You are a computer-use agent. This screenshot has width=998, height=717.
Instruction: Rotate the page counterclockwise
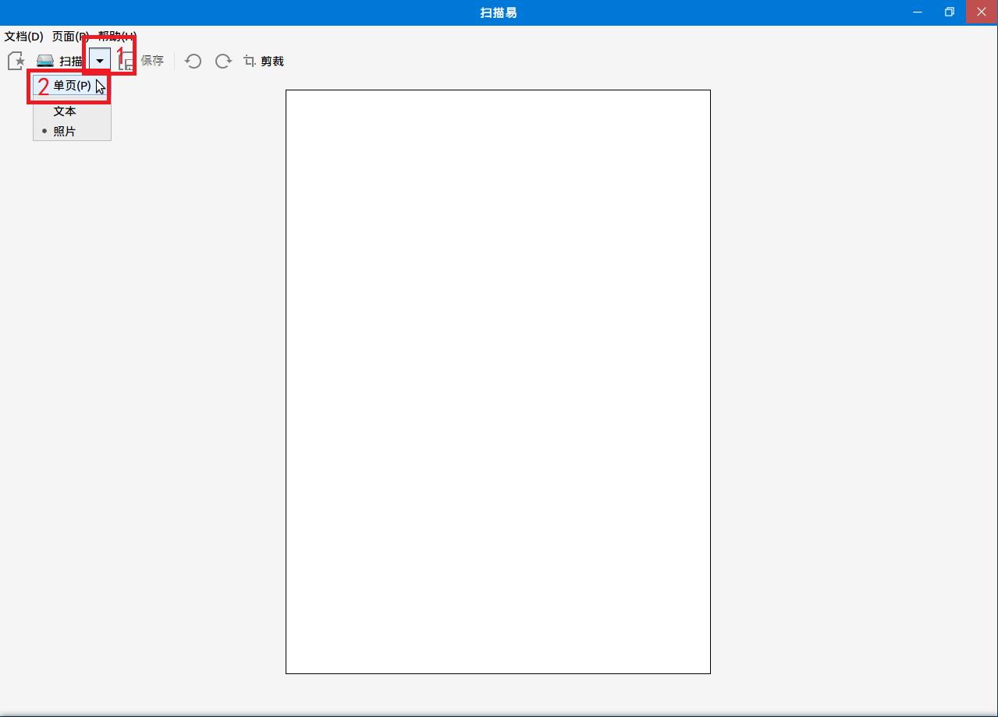(194, 61)
